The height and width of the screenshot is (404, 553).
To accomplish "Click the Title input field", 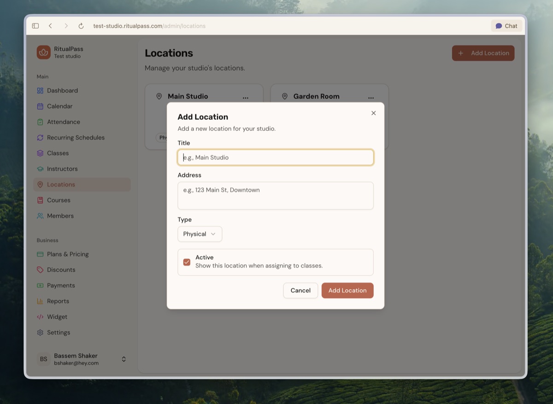I will (x=276, y=158).
